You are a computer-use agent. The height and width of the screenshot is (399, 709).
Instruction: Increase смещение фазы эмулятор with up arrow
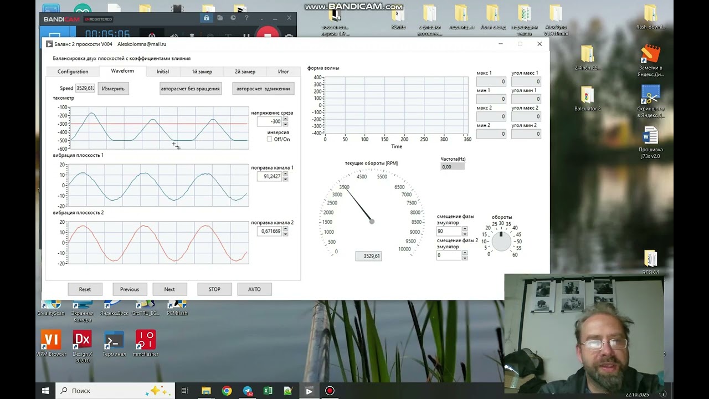(x=465, y=228)
